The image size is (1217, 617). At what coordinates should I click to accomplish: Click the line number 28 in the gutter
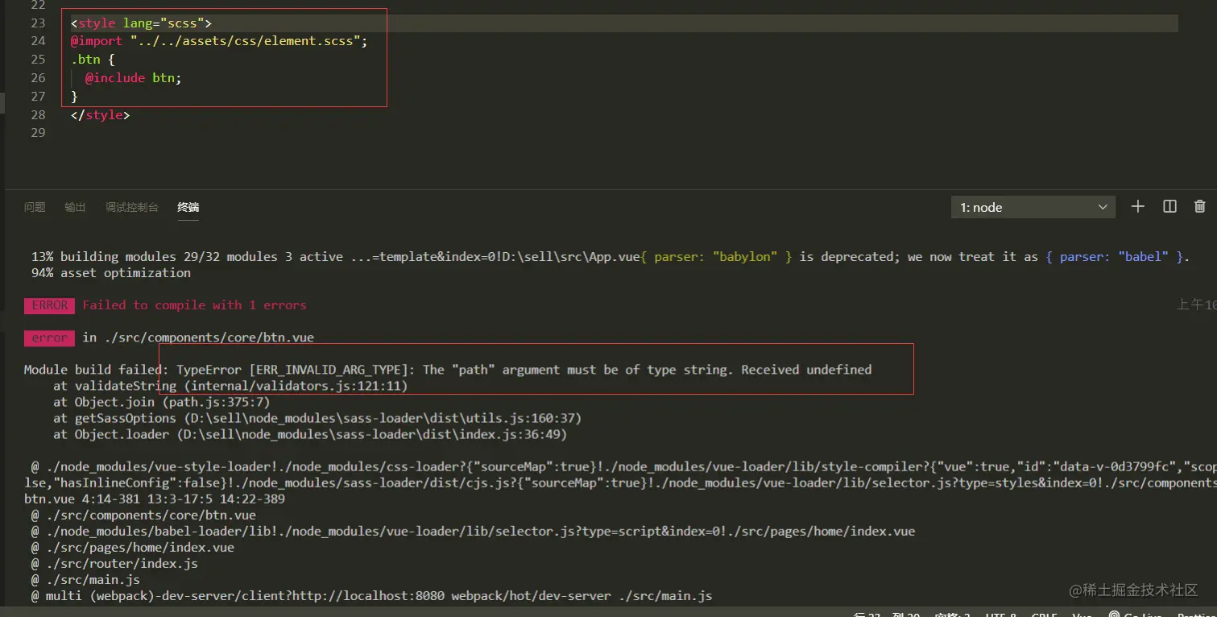click(38, 115)
